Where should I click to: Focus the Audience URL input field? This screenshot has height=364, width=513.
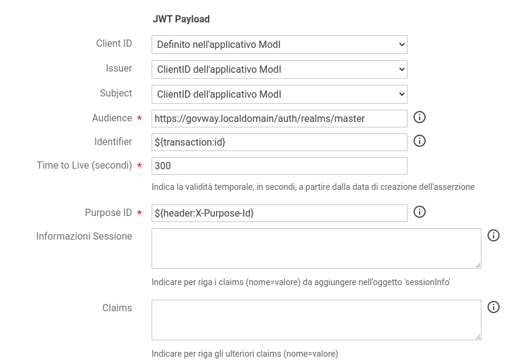click(279, 118)
